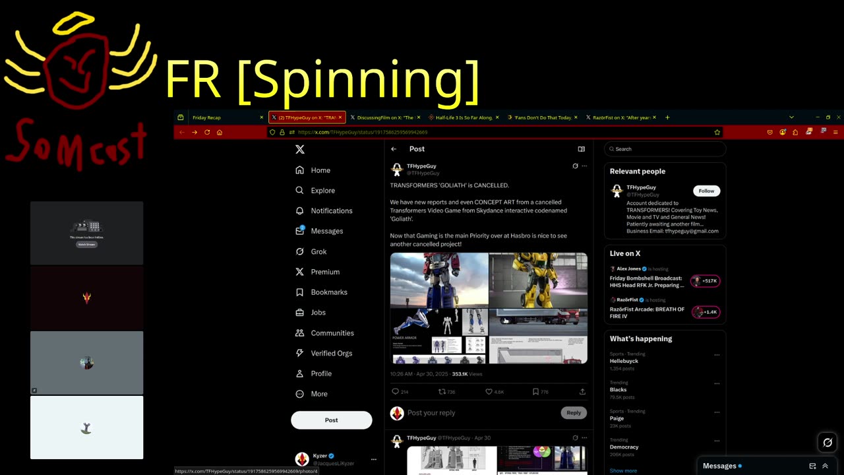Image resolution: width=844 pixels, height=475 pixels.
Task: Click the Notifications bell icon
Action: coord(300,211)
